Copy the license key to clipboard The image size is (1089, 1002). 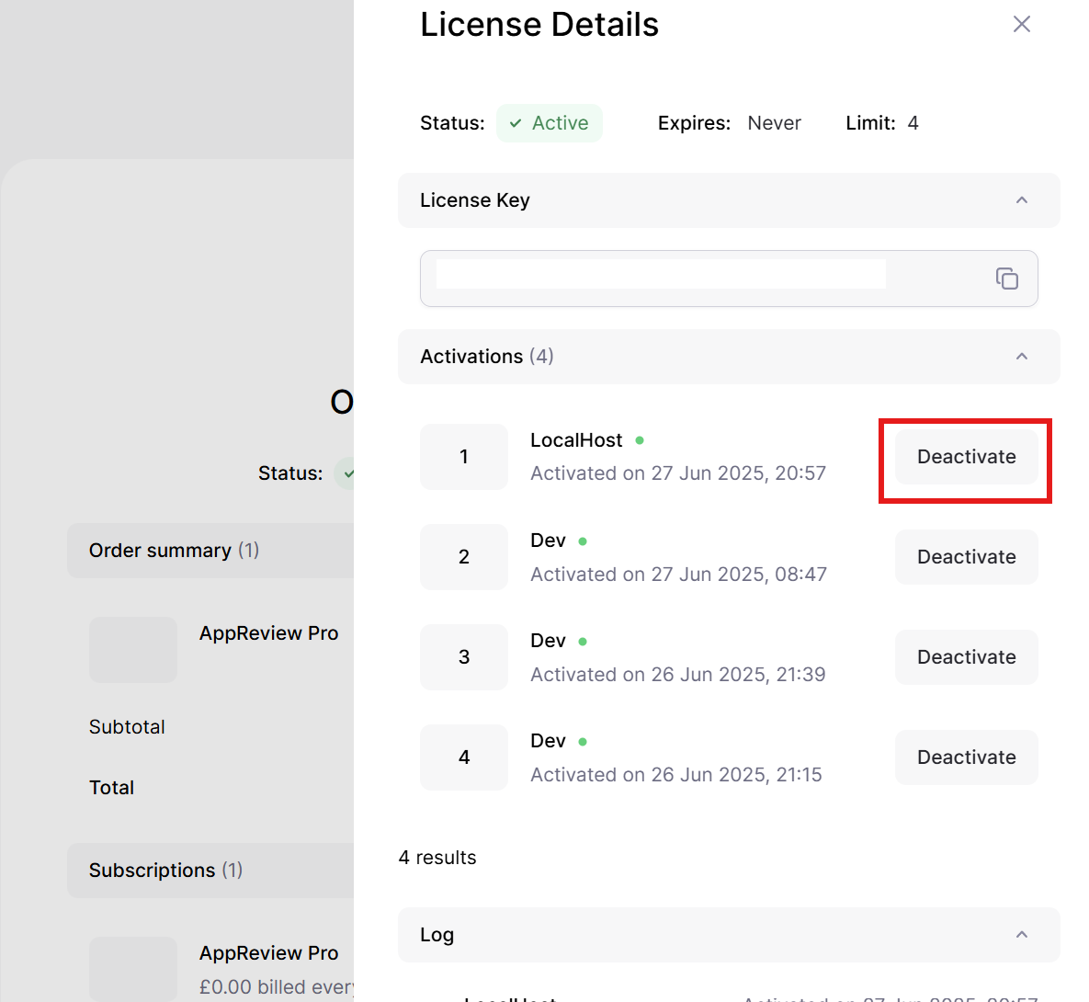tap(1007, 279)
